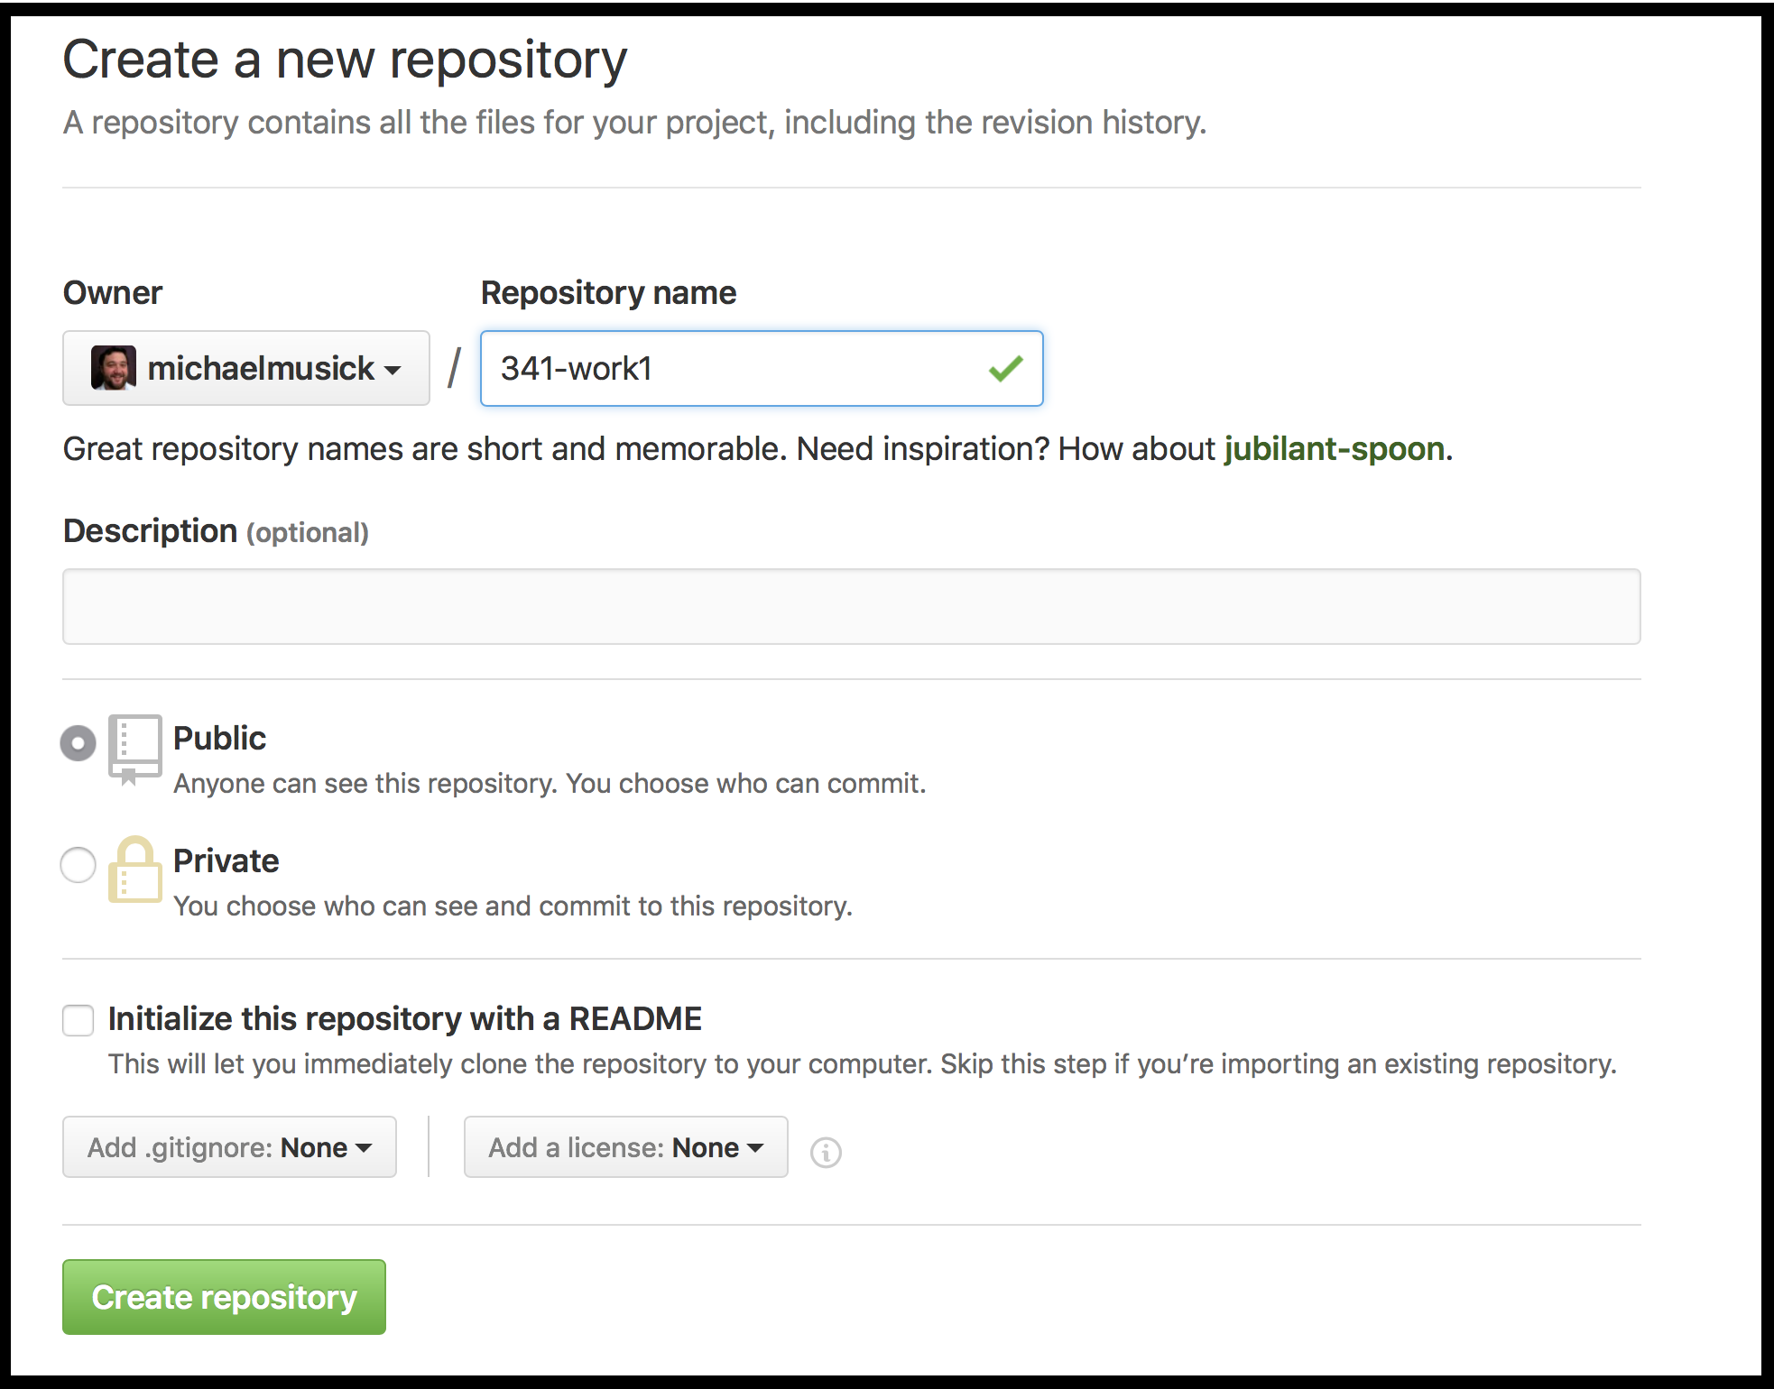Enable Initialize this repository with a README
Image resolution: width=1774 pixels, height=1389 pixels.
click(79, 1020)
